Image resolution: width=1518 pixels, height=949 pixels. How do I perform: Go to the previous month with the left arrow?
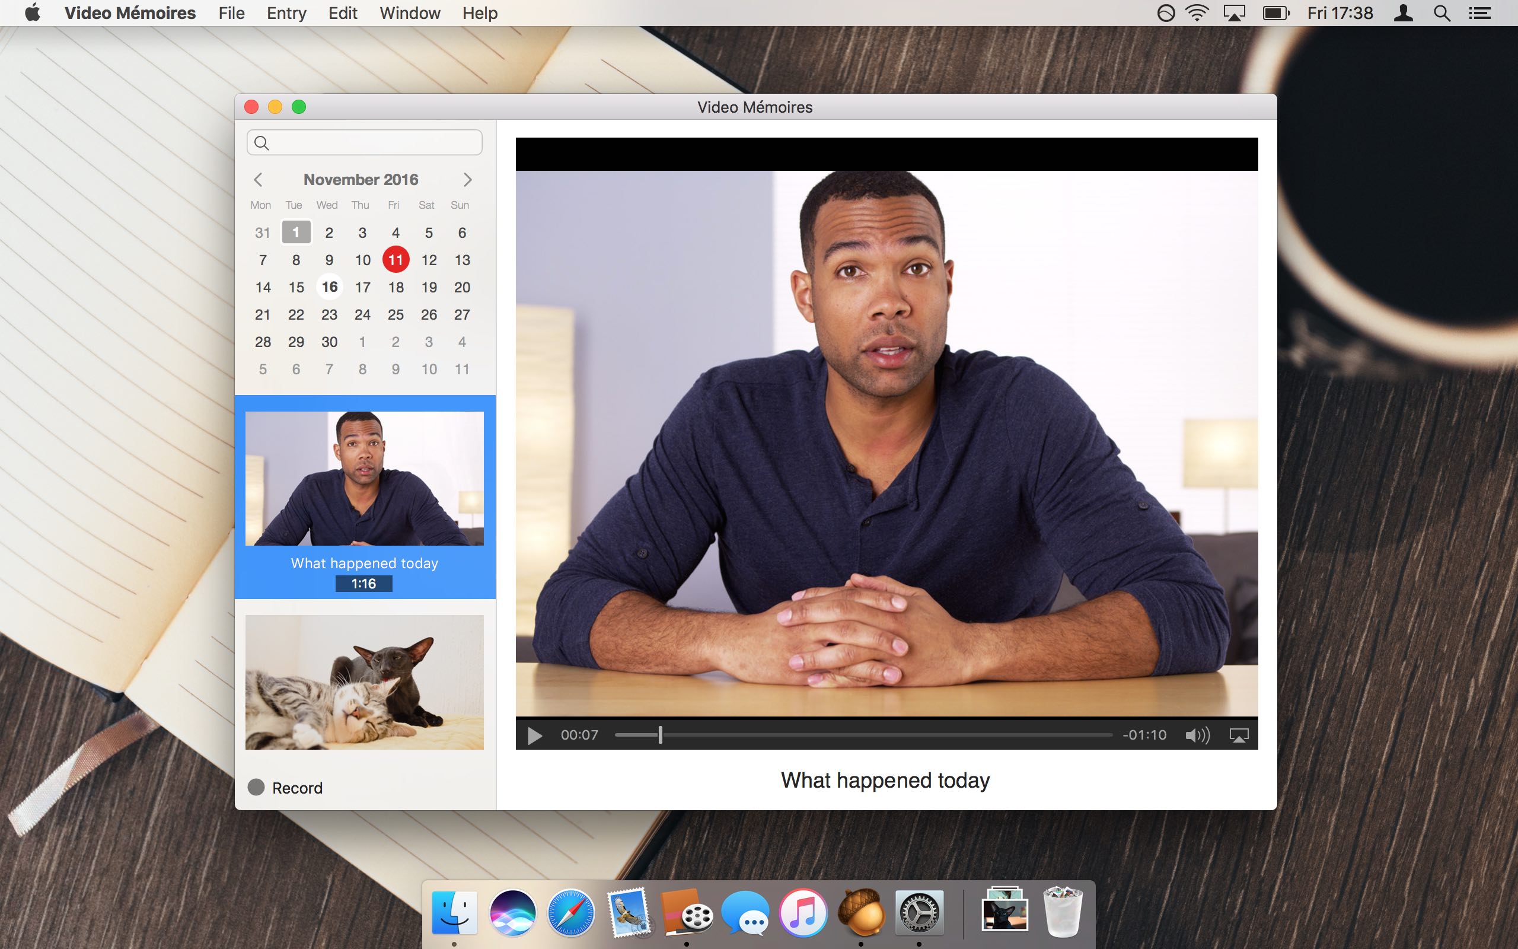pos(259,180)
